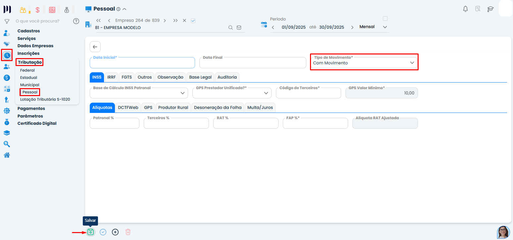The image size is (513, 240).
Task: Collapse the Pessoal title chevron
Action: (x=125, y=9)
